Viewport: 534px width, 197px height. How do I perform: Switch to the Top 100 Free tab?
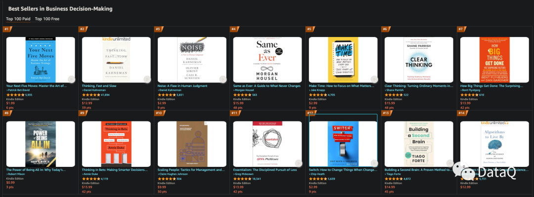[47, 19]
